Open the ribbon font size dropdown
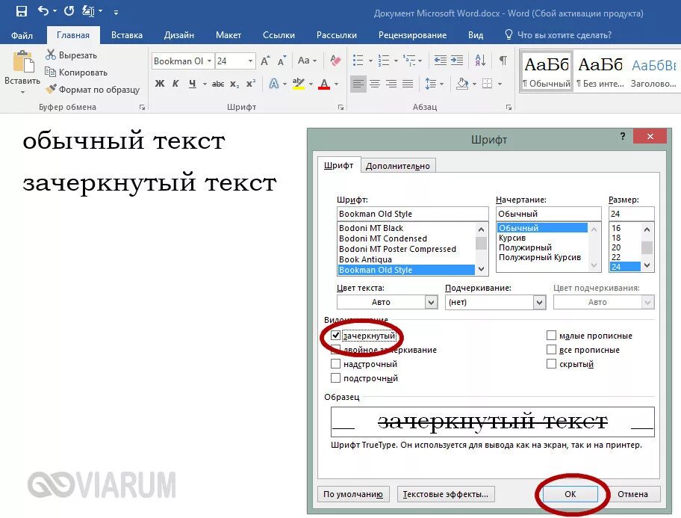This screenshot has width=681, height=518. (x=251, y=61)
